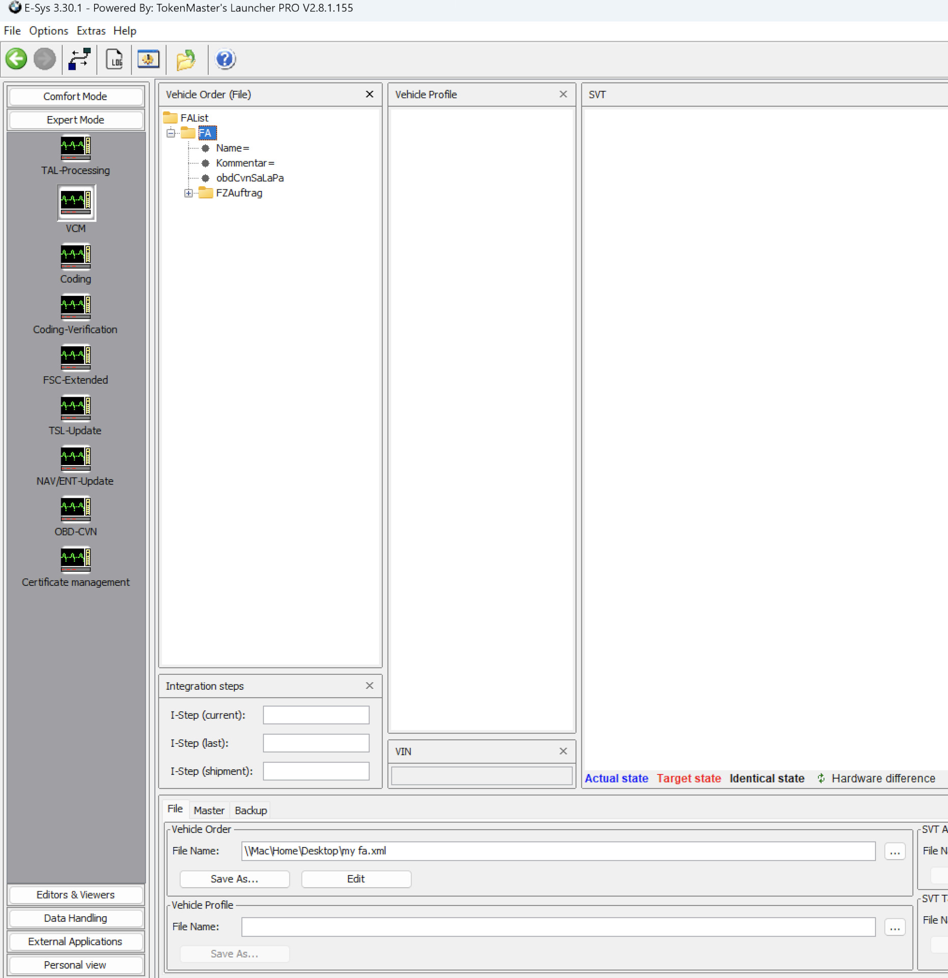
Task: Click the yellow folder with green arrow icon
Action: 186,59
